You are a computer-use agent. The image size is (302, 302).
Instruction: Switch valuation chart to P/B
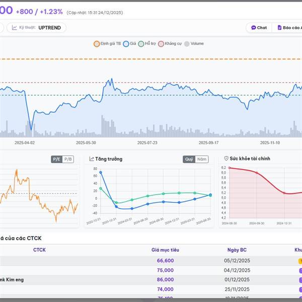pos(68,159)
